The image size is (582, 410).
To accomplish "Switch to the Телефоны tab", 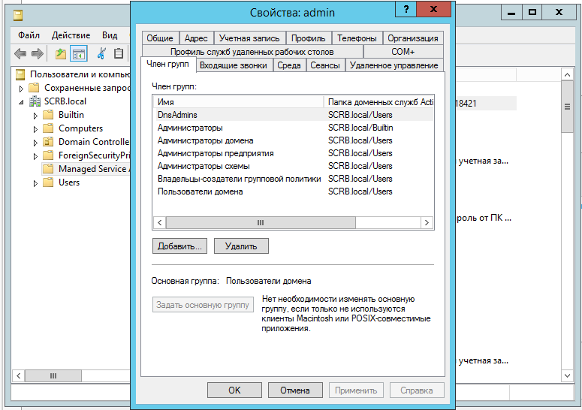I will (x=357, y=38).
